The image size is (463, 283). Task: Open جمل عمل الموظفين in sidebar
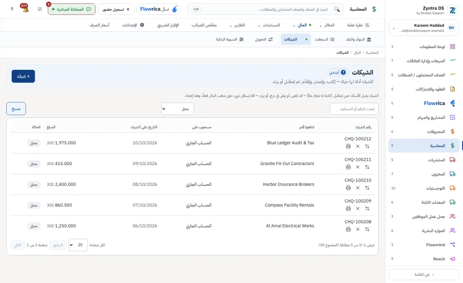pyautogui.click(x=424, y=217)
